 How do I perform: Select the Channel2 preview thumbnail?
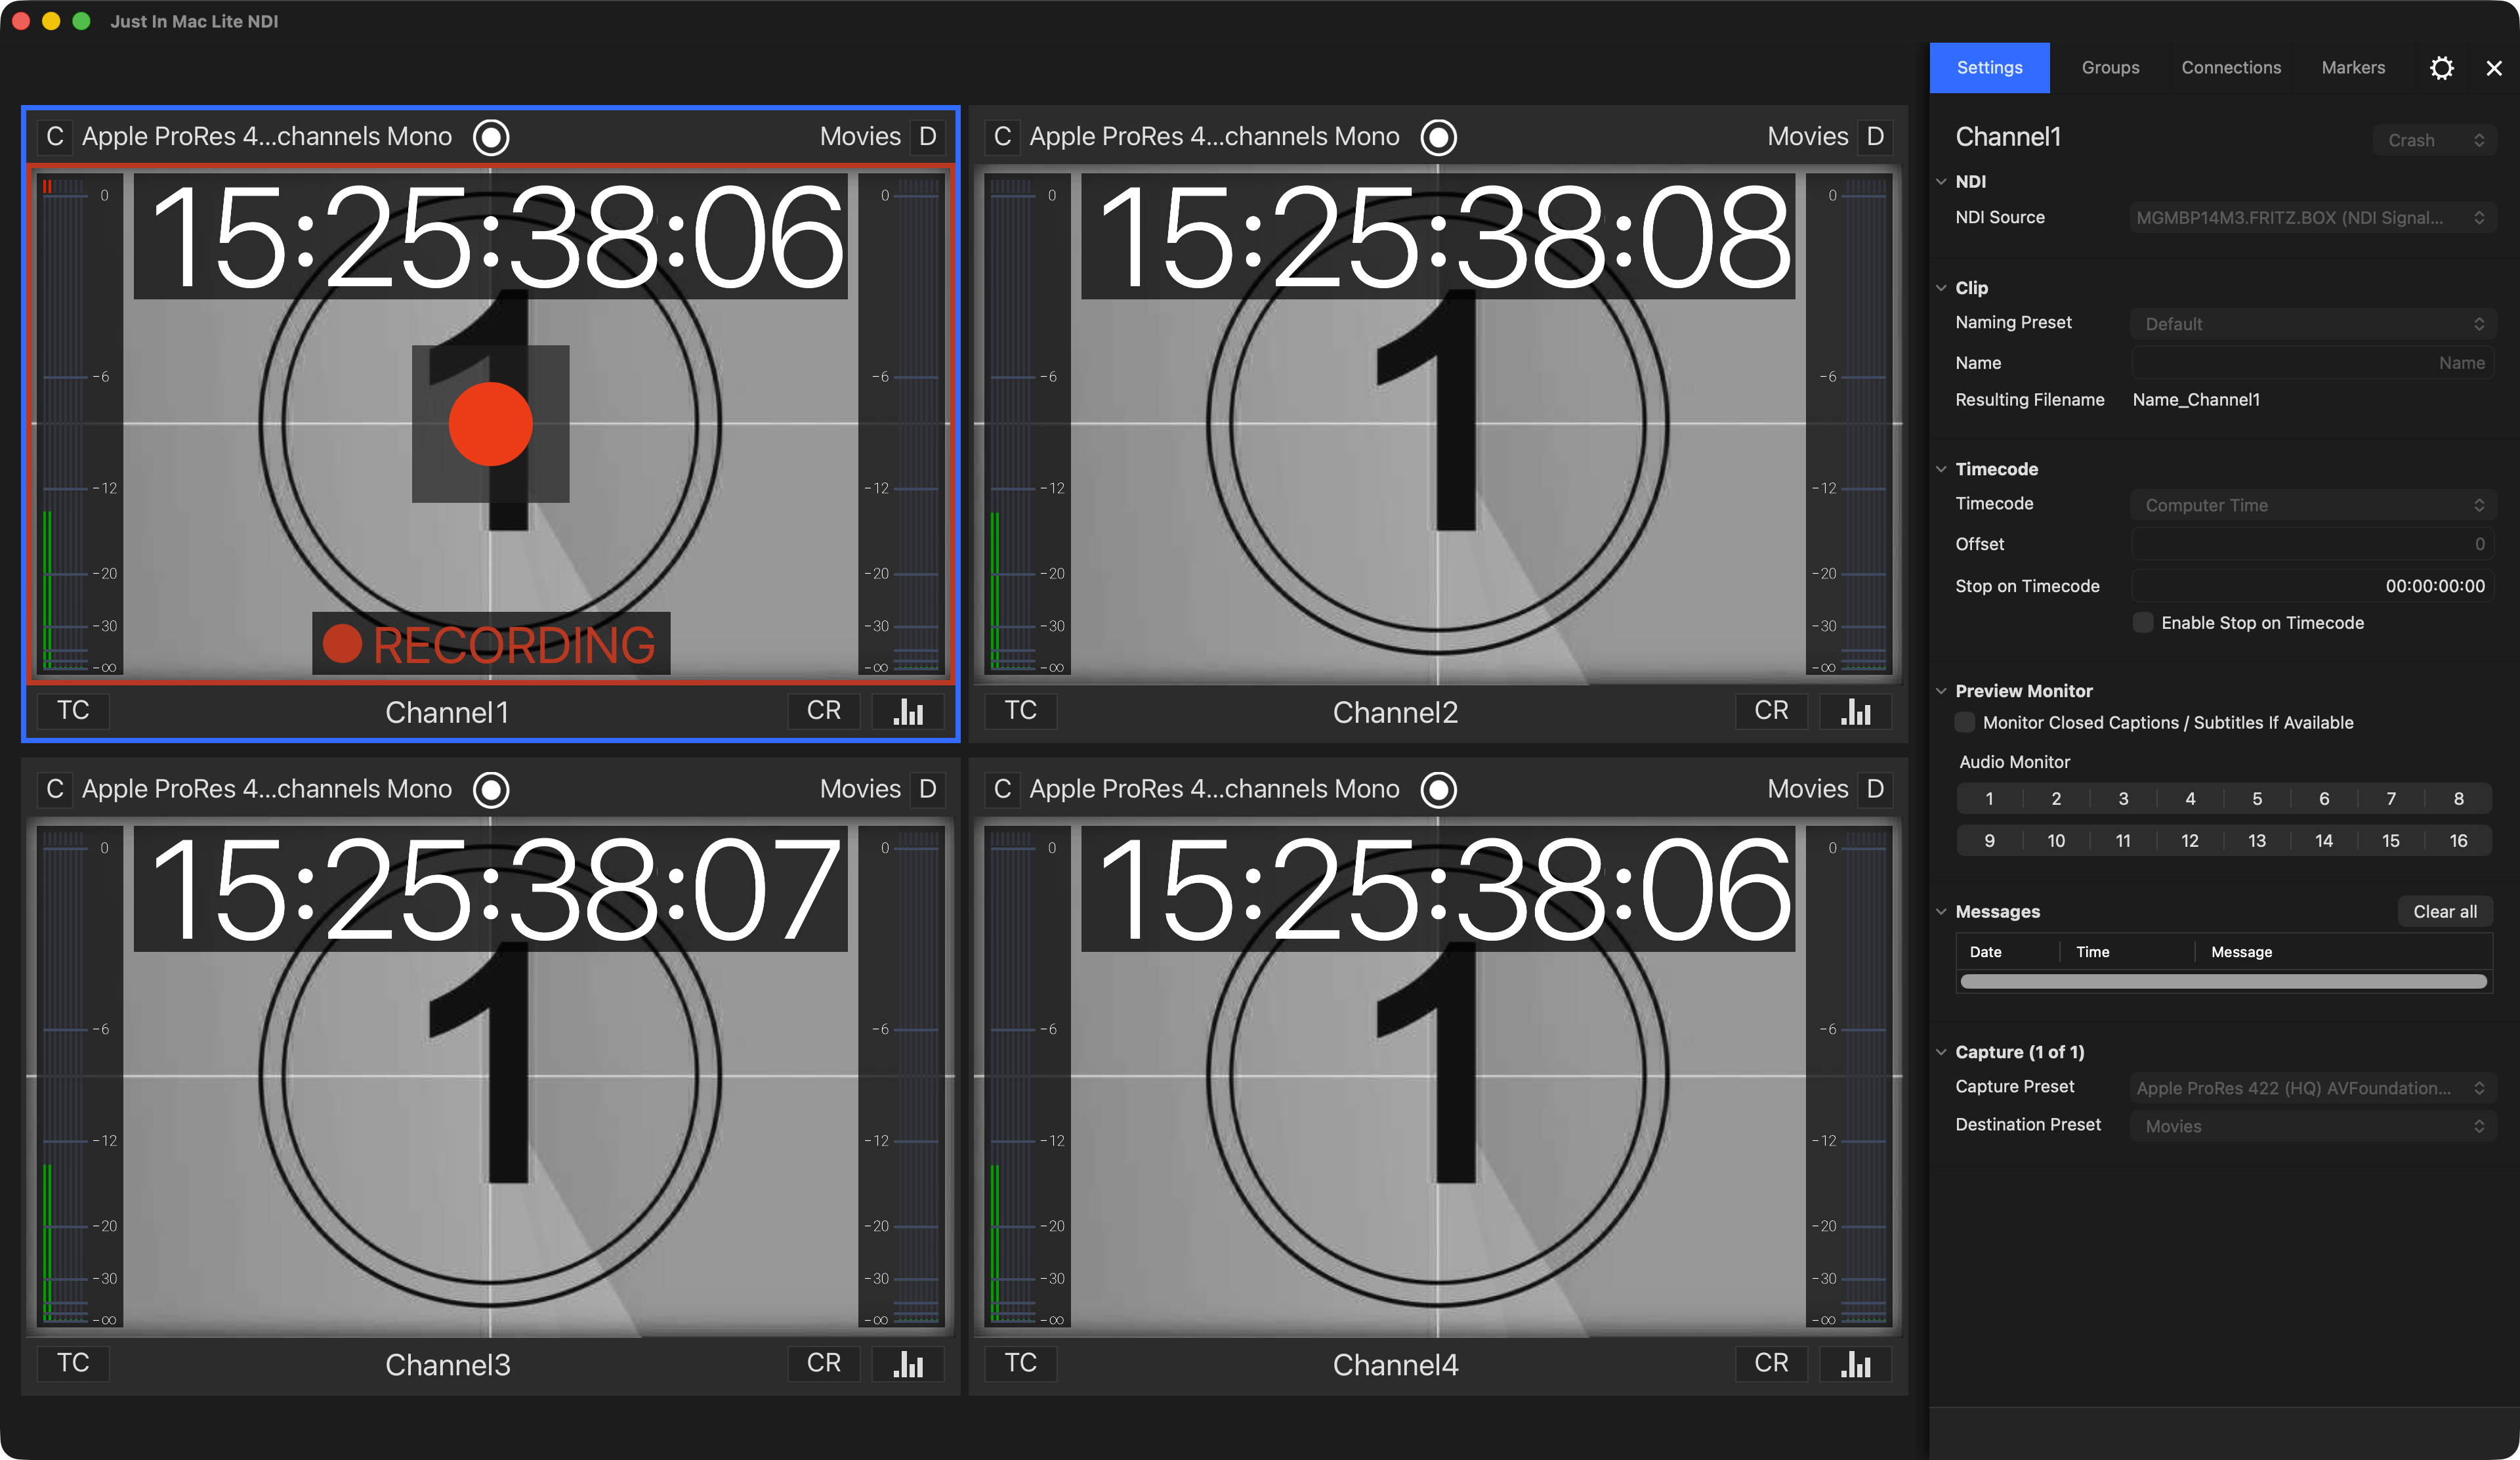[1438, 424]
